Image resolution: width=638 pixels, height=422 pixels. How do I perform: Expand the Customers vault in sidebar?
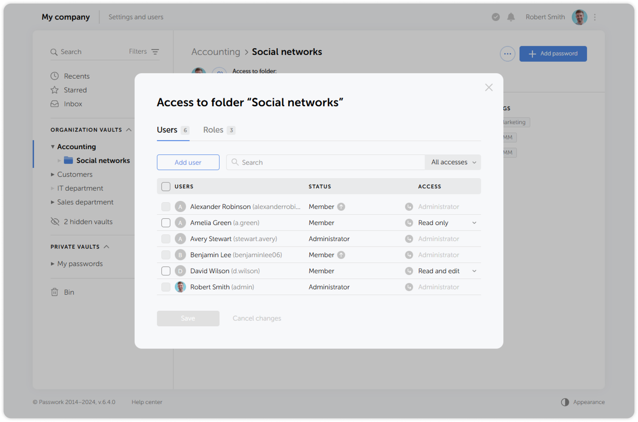click(x=52, y=174)
